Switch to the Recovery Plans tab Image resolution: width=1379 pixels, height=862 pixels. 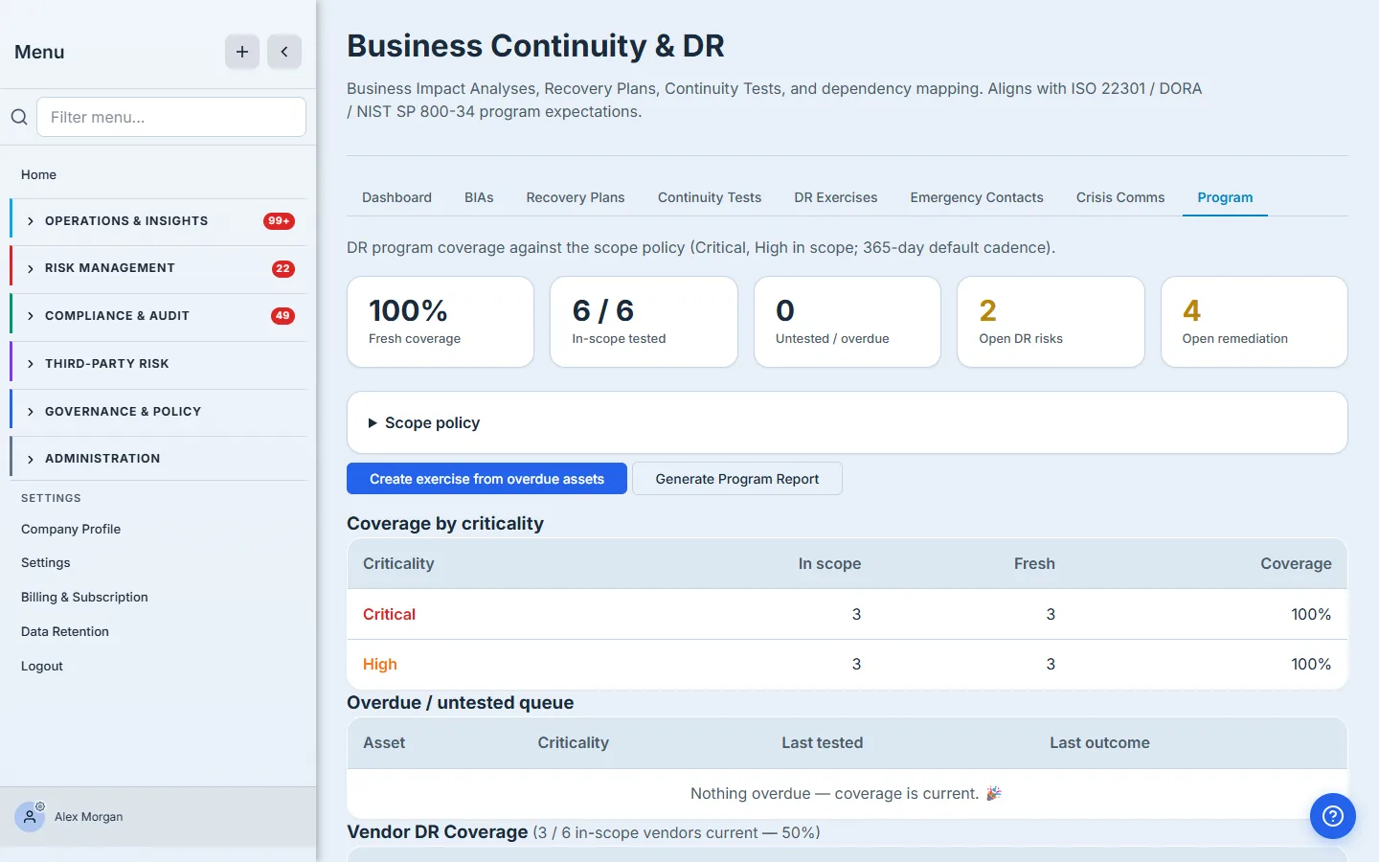(x=576, y=197)
